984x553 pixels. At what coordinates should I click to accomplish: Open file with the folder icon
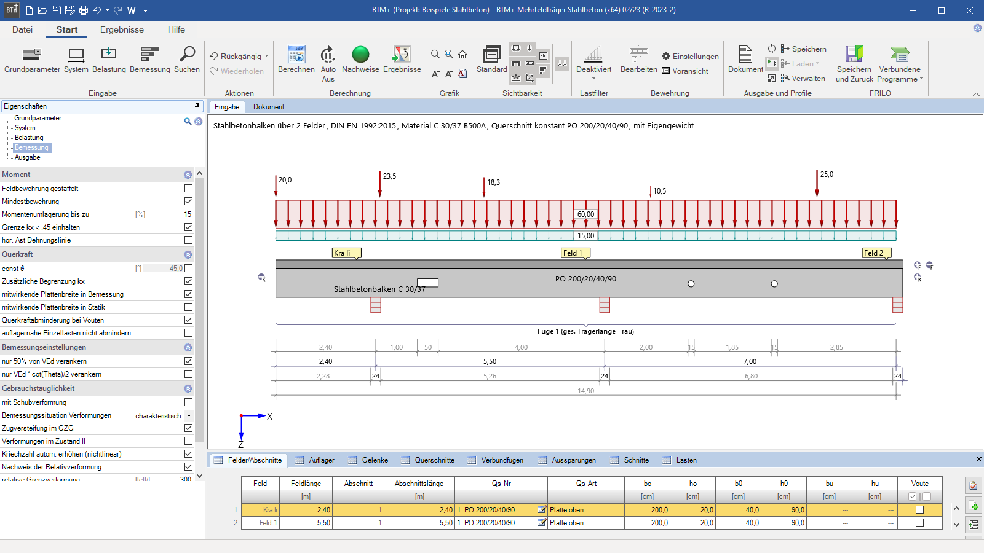coord(42,10)
